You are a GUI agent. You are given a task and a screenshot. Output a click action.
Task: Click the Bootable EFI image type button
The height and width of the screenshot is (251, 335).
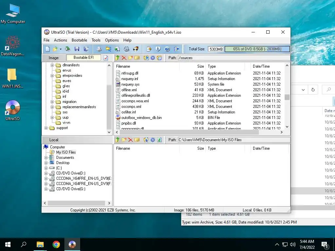(x=83, y=58)
